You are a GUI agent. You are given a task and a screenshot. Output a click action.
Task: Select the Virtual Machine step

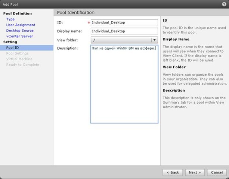[x=19, y=59]
